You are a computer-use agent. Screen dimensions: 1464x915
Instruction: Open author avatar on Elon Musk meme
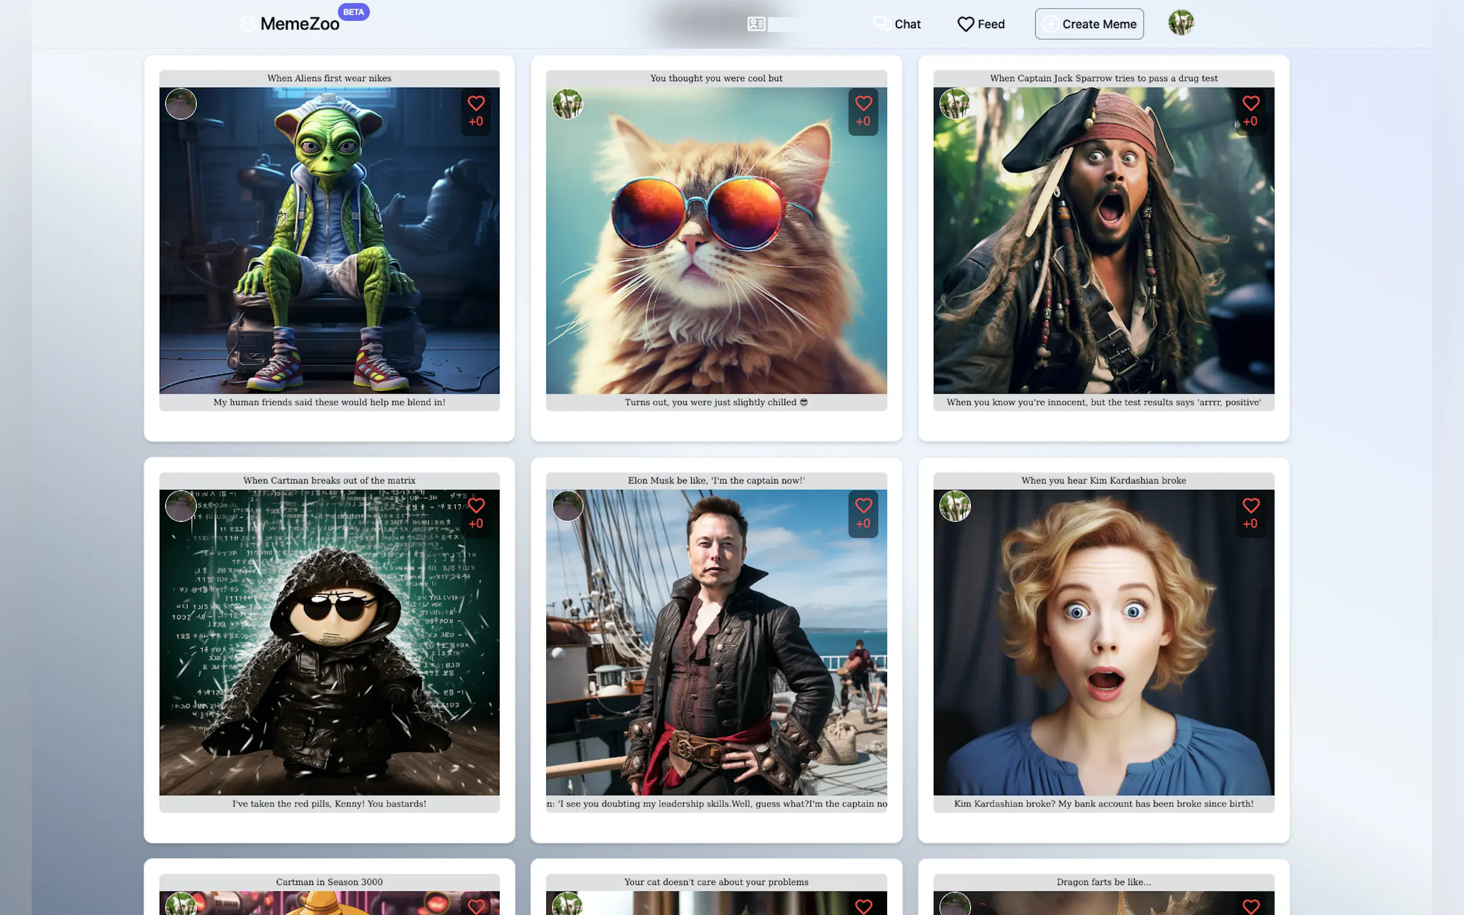coord(568,506)
